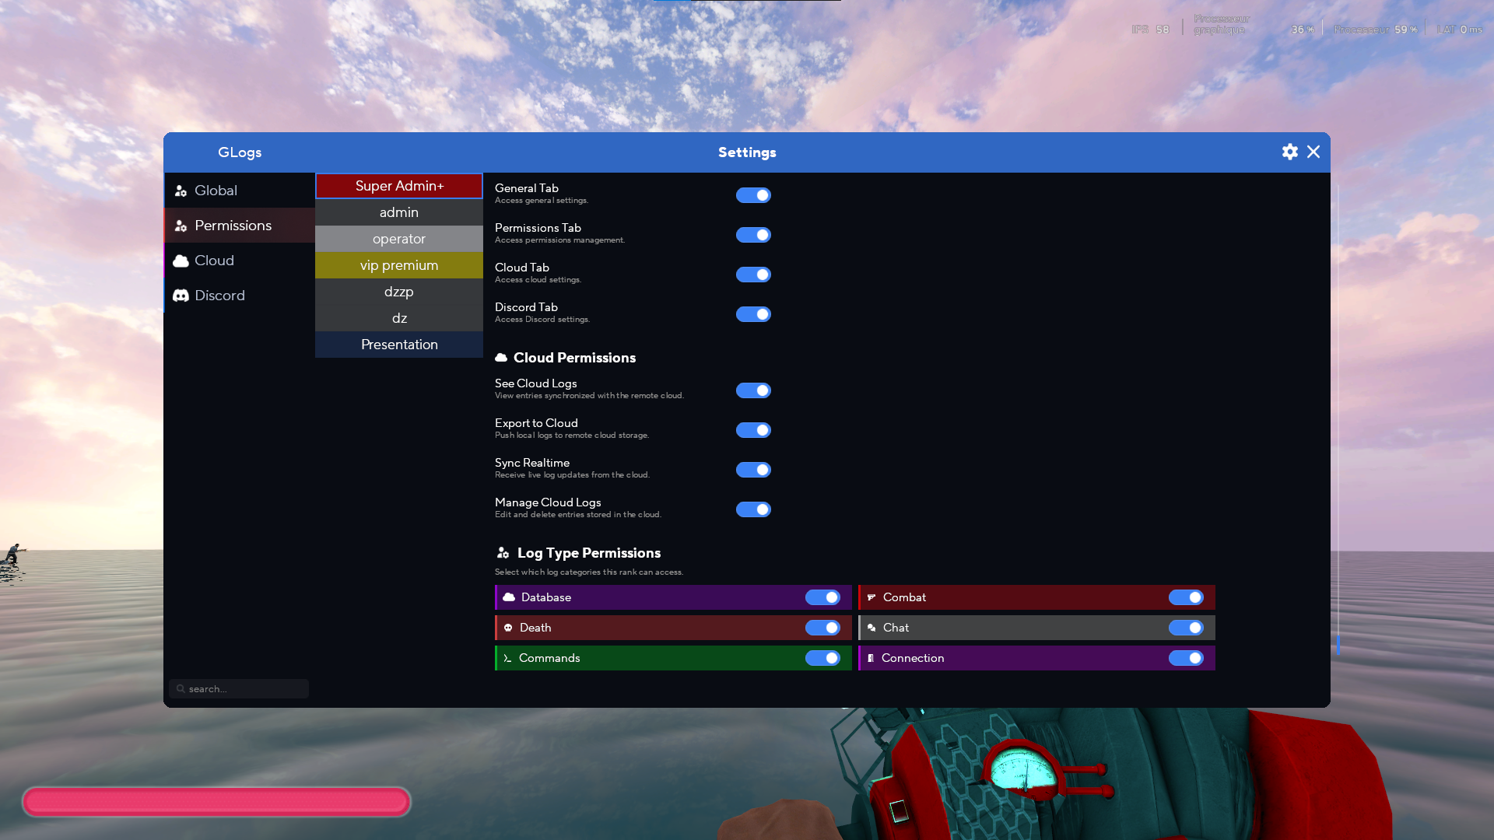
Task: Toggle Death log type switch
Action: point(822,628)
